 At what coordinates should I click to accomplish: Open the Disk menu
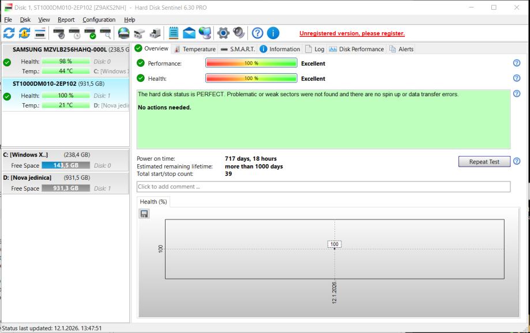pyautogui.click(x=25, y=20)
